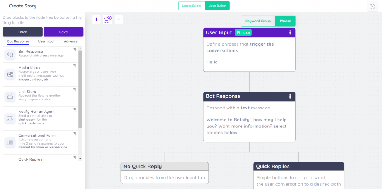Click the block list scrollbar up arrow
Screen dimensions: 382x189
pos(80,49)
